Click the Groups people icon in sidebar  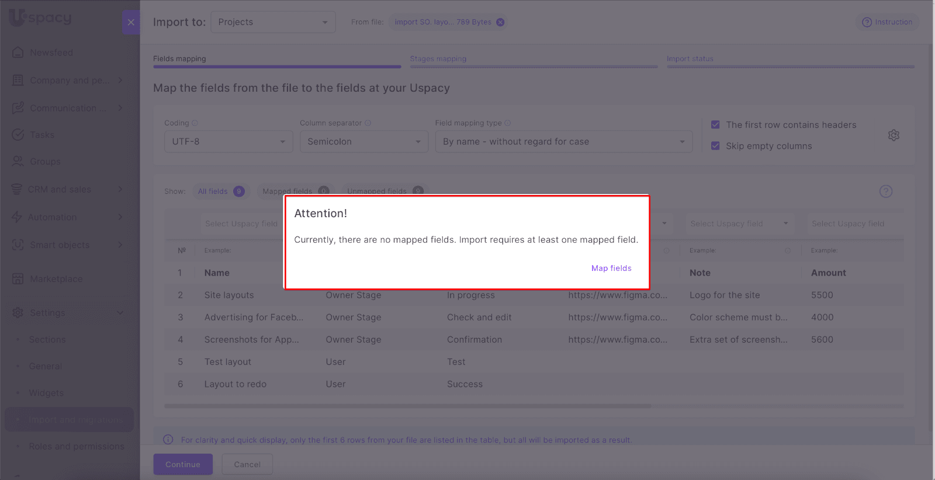click(x=18, y=162)
